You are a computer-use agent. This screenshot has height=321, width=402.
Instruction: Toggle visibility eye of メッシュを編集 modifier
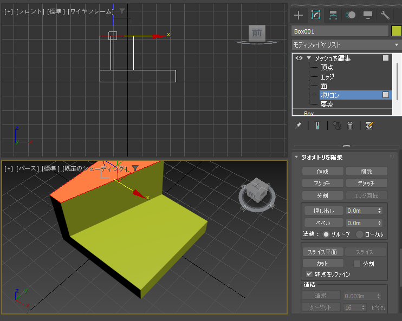click(299, 58)
